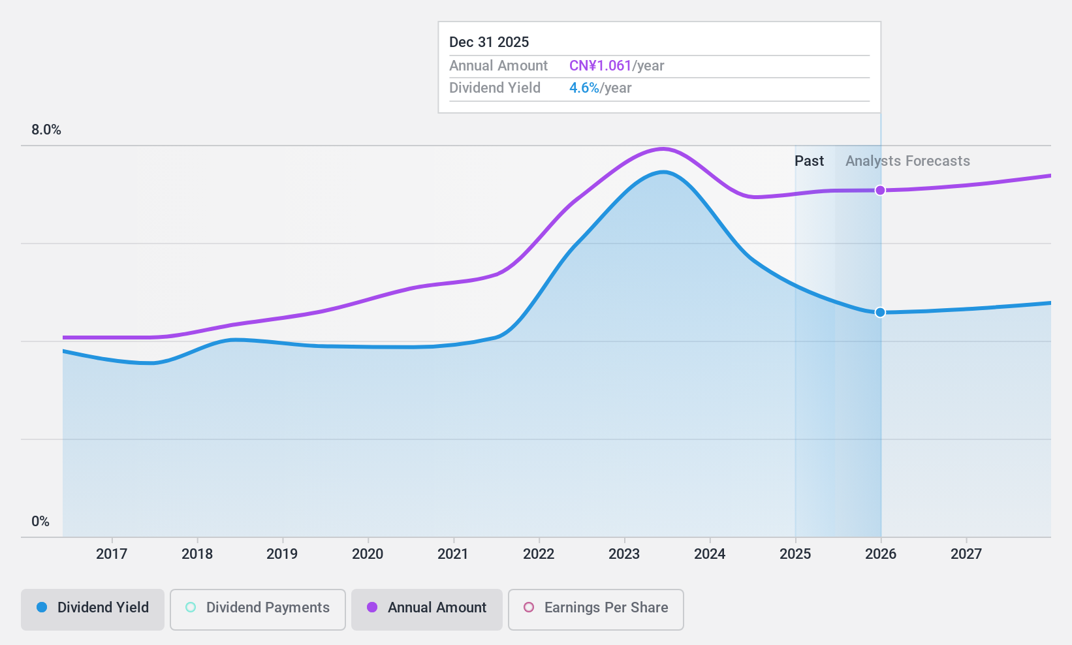The image size is (1072, 645).
Task: Click the Past region label
Action: pos(809,161)
